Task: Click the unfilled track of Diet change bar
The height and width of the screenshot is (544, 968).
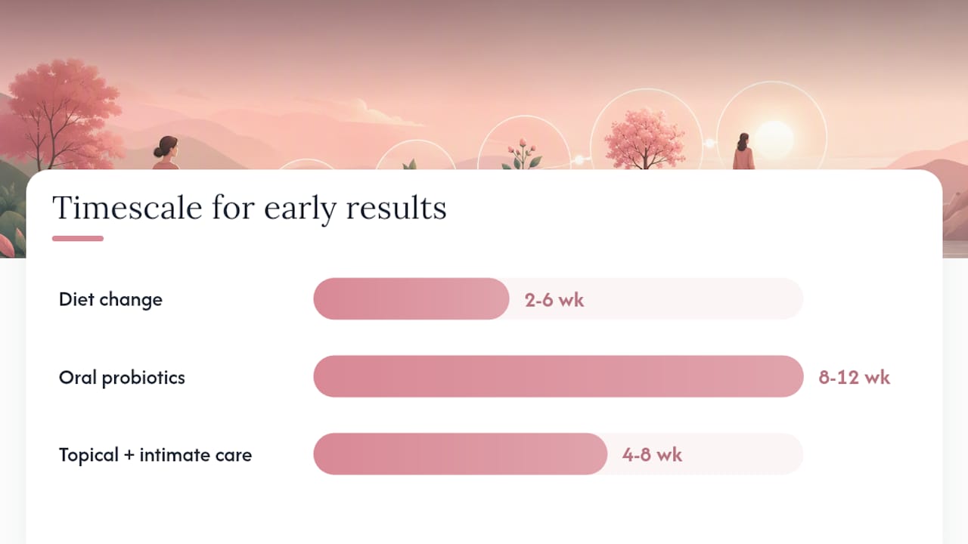Action: pos(656,298)
